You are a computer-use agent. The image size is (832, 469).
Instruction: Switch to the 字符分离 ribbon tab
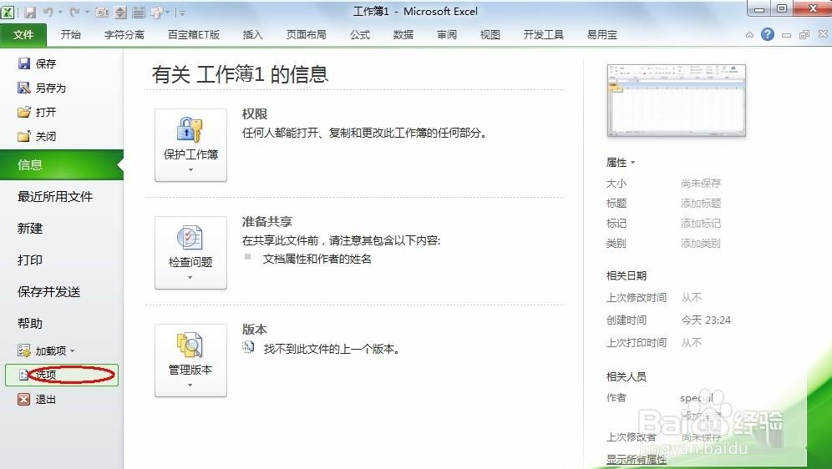(x=124, y=35)
